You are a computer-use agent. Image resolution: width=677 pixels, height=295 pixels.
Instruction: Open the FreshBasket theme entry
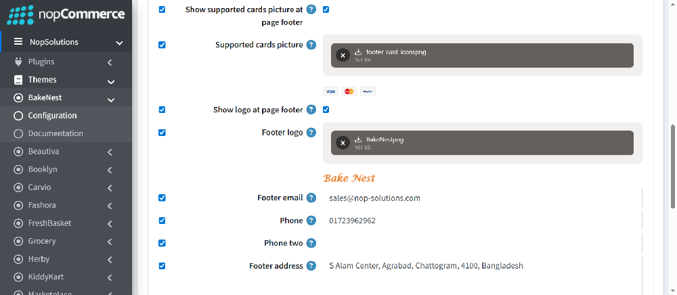click(49, 223)
